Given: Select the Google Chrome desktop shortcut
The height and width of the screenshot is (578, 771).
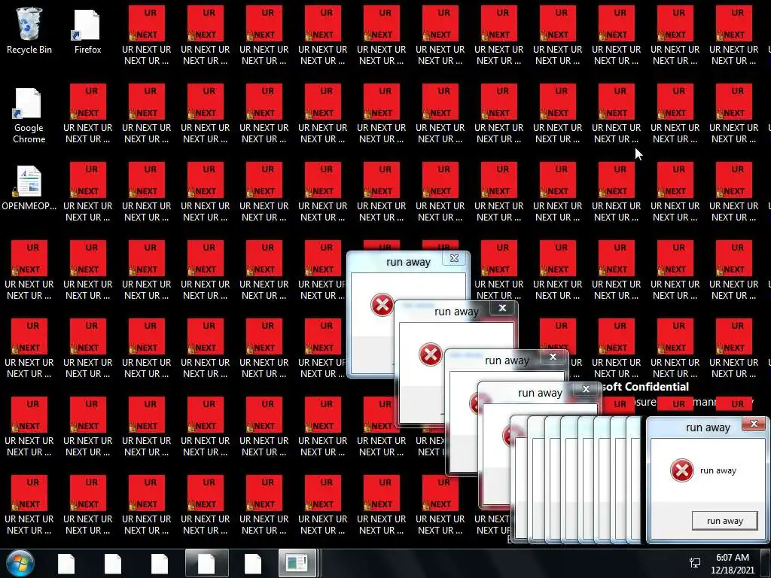Looking at the screenshot, I should pyautogui.click(x=29, y=115).
